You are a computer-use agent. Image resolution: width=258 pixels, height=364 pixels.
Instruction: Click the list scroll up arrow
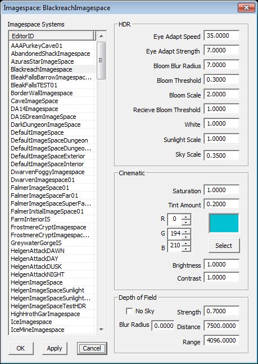(101, 36)
